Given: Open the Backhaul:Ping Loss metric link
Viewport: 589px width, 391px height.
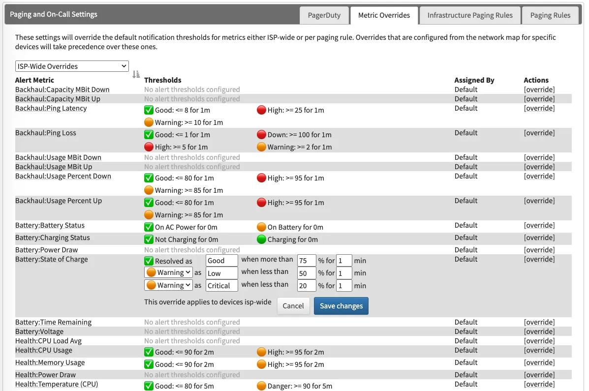Looking at the screenshot, I should point(45,133).
